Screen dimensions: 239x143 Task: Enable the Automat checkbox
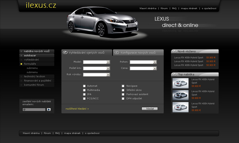pyautogui.click(x=85, y=86)
